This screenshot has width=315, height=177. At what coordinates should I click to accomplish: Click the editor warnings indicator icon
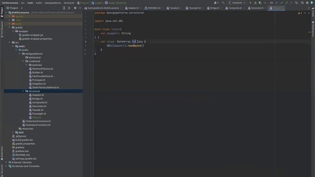(x=300, y=13)
